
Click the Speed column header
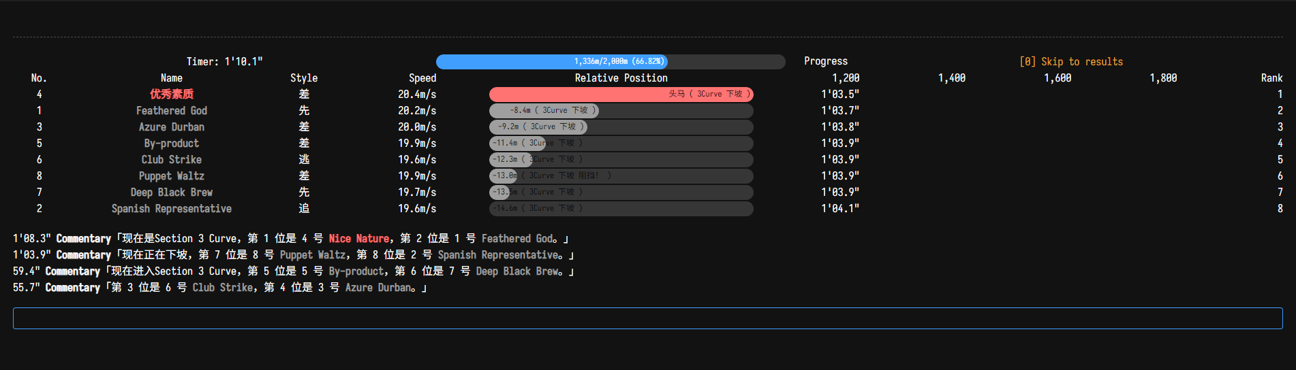[x=422, y=78]
